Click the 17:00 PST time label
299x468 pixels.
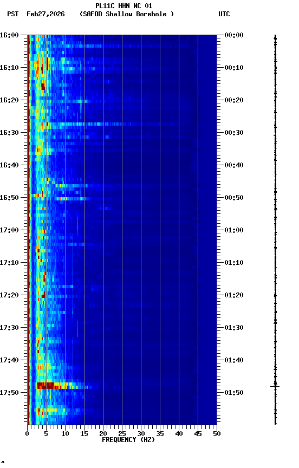click(x=9, y=230)
